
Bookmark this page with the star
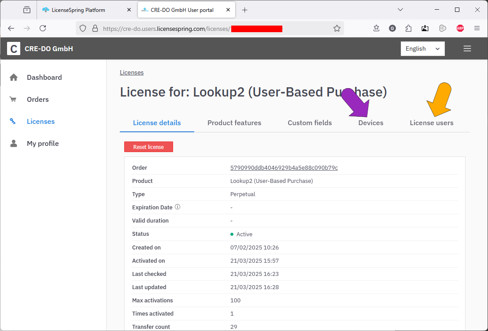click(x=337, y=29)
